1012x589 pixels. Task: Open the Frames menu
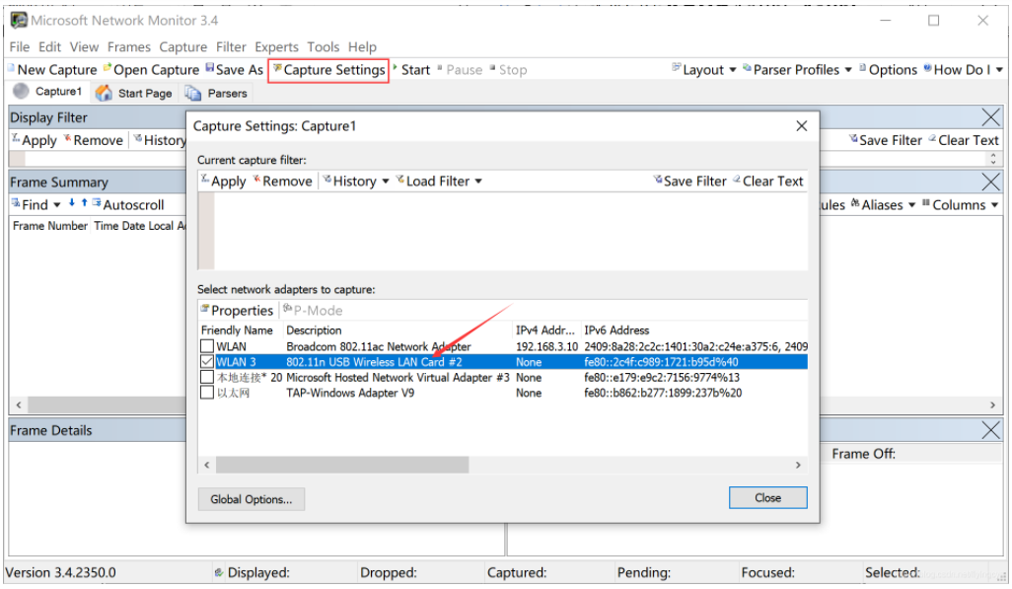128,47
